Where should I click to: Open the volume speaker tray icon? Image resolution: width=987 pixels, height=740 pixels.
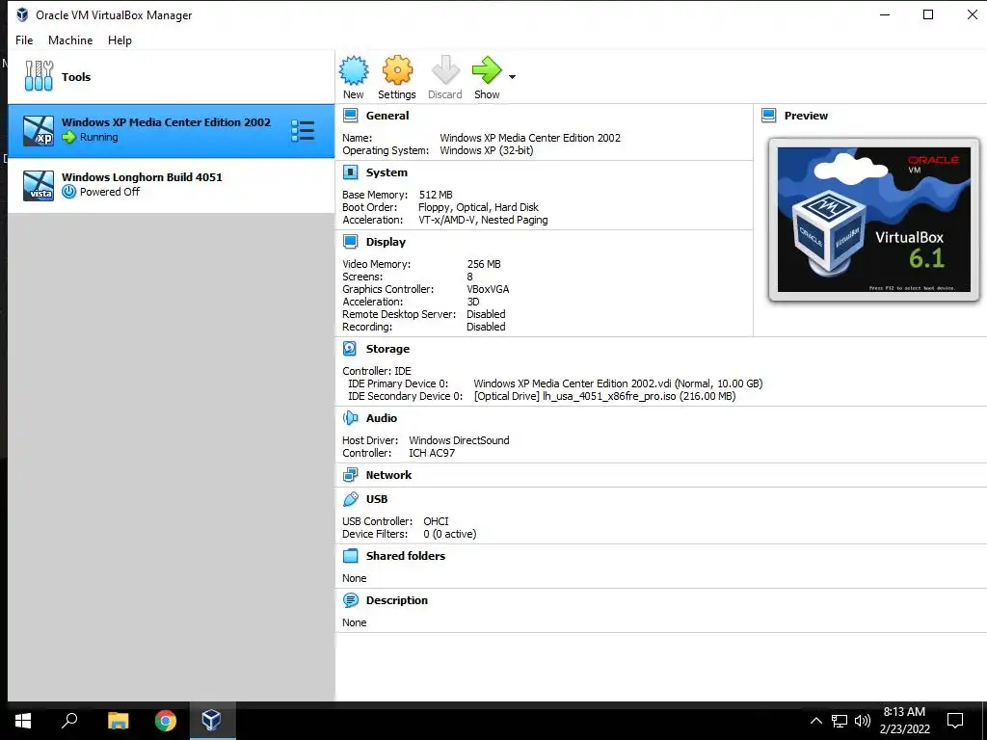coord(863,721)
